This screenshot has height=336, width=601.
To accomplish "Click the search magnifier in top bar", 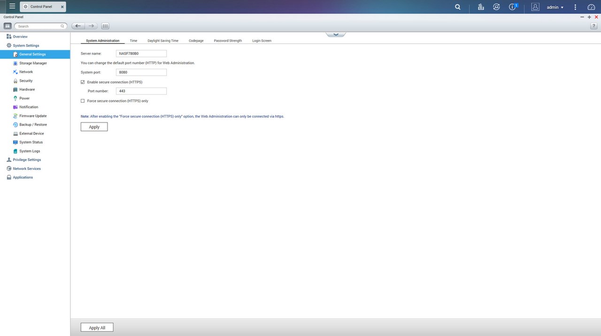I will [x=458, y=7].
